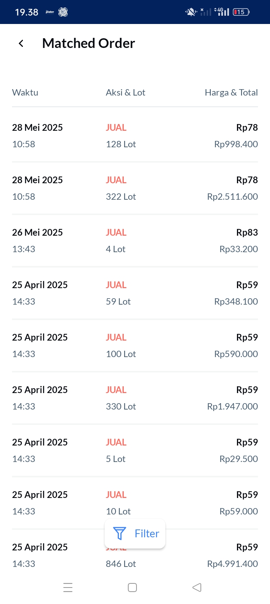Open the Filter button
The height and width of the screenshot is (604, 270).
(x=135, y=533)
